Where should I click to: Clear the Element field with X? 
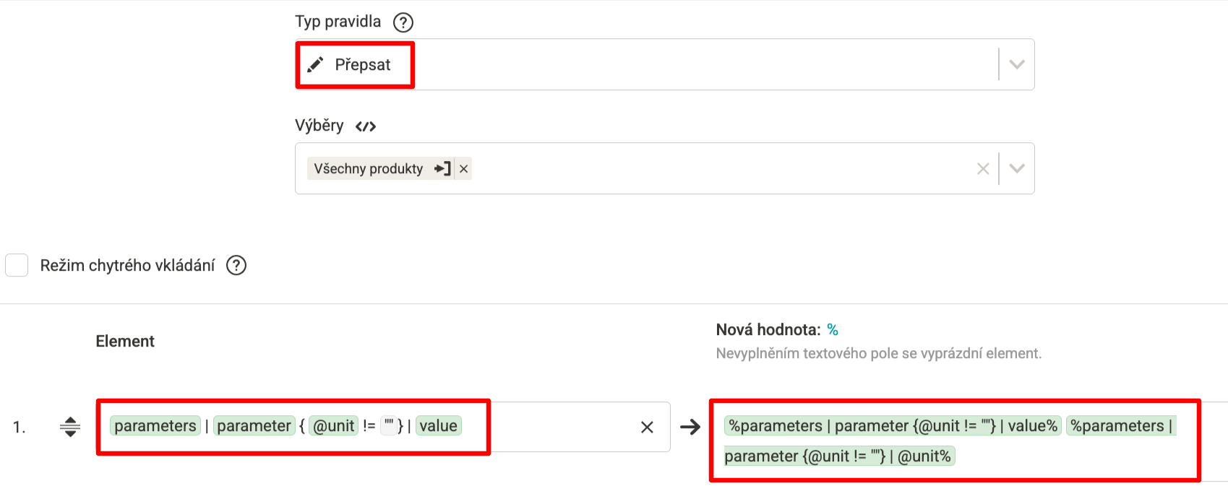click(647, 427)
